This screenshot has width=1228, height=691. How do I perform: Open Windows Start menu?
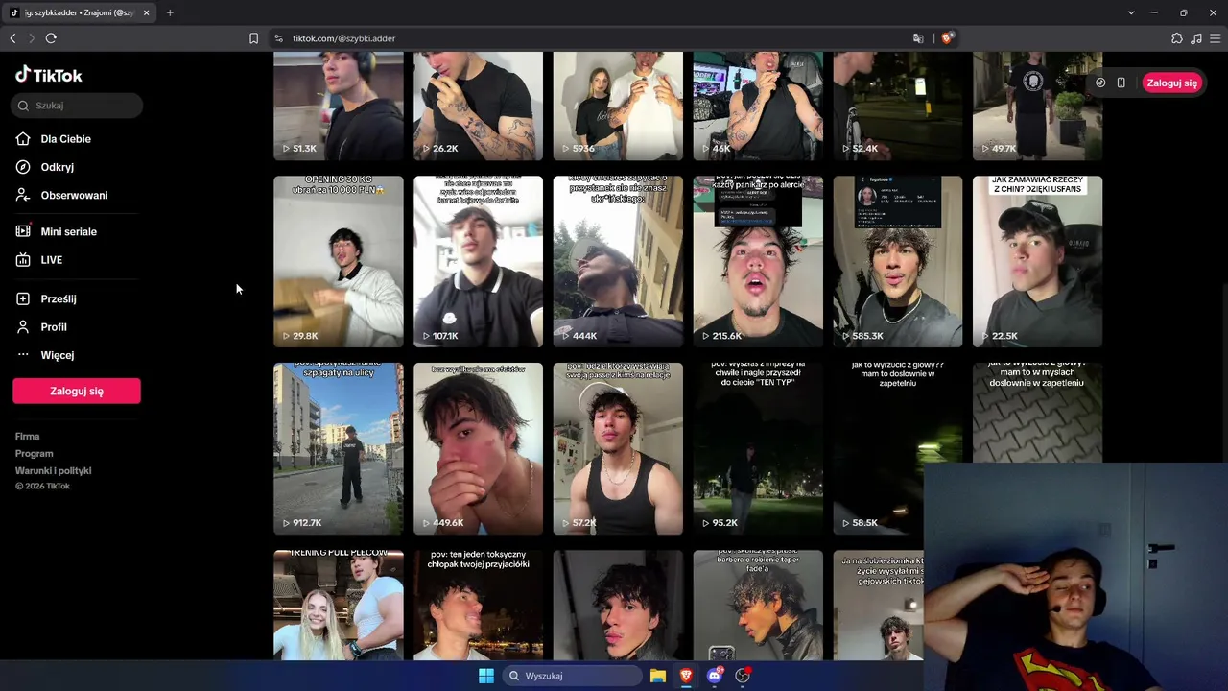(486, 676)
